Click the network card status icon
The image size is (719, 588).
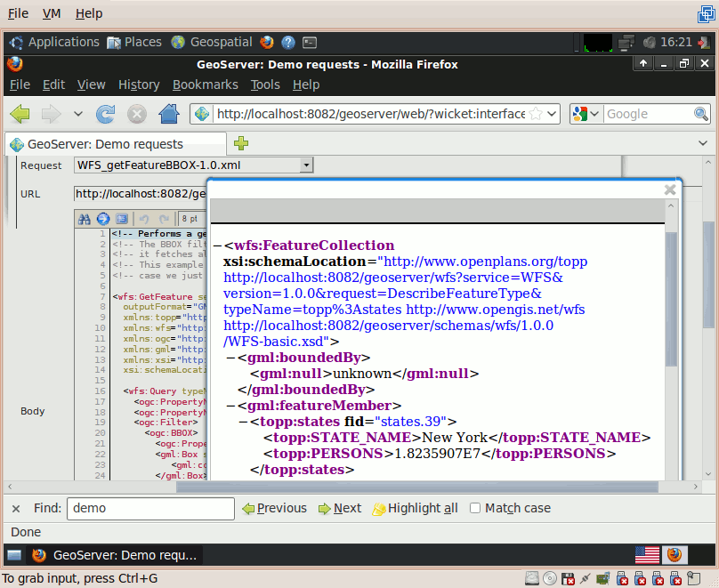(x=603, y=578)
